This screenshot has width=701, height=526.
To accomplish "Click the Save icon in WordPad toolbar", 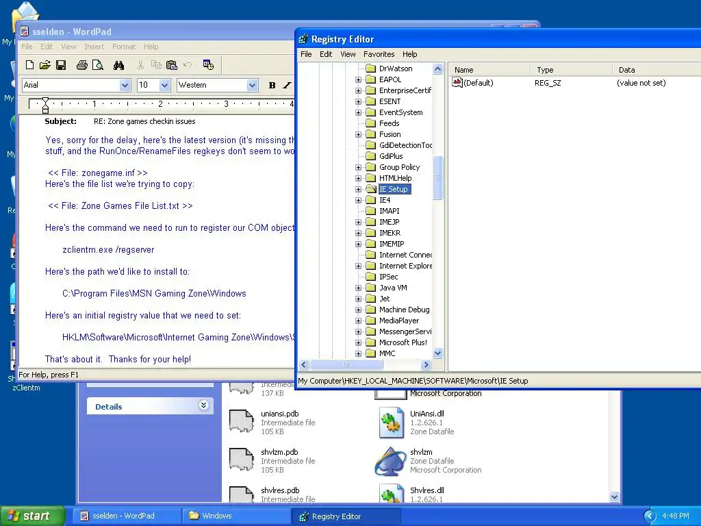I will pyautogui.click(x=61, y=65).
